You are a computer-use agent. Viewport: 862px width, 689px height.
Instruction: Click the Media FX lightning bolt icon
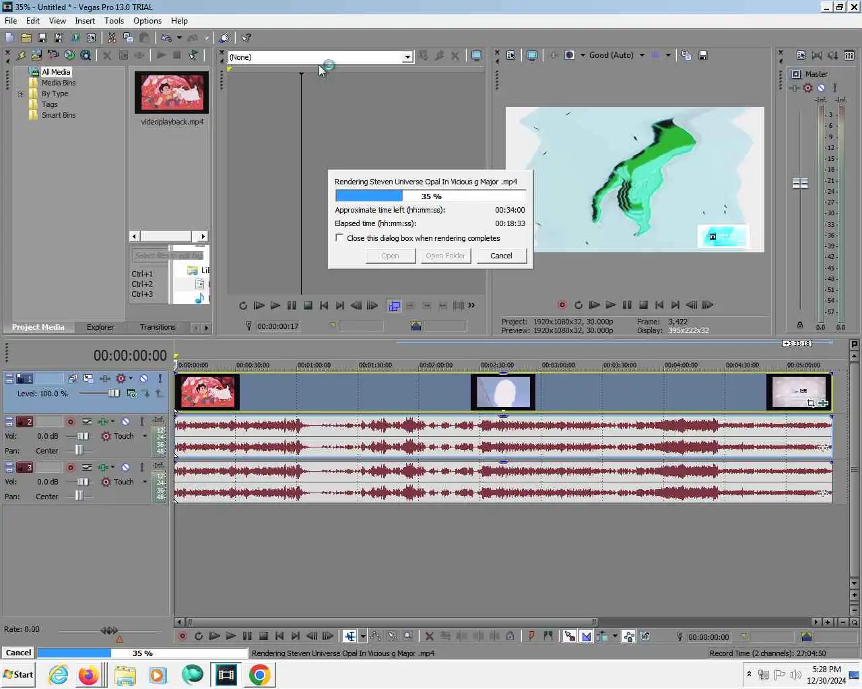point(20,55)
